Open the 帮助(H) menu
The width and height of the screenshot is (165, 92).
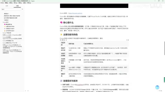point(29,3)
